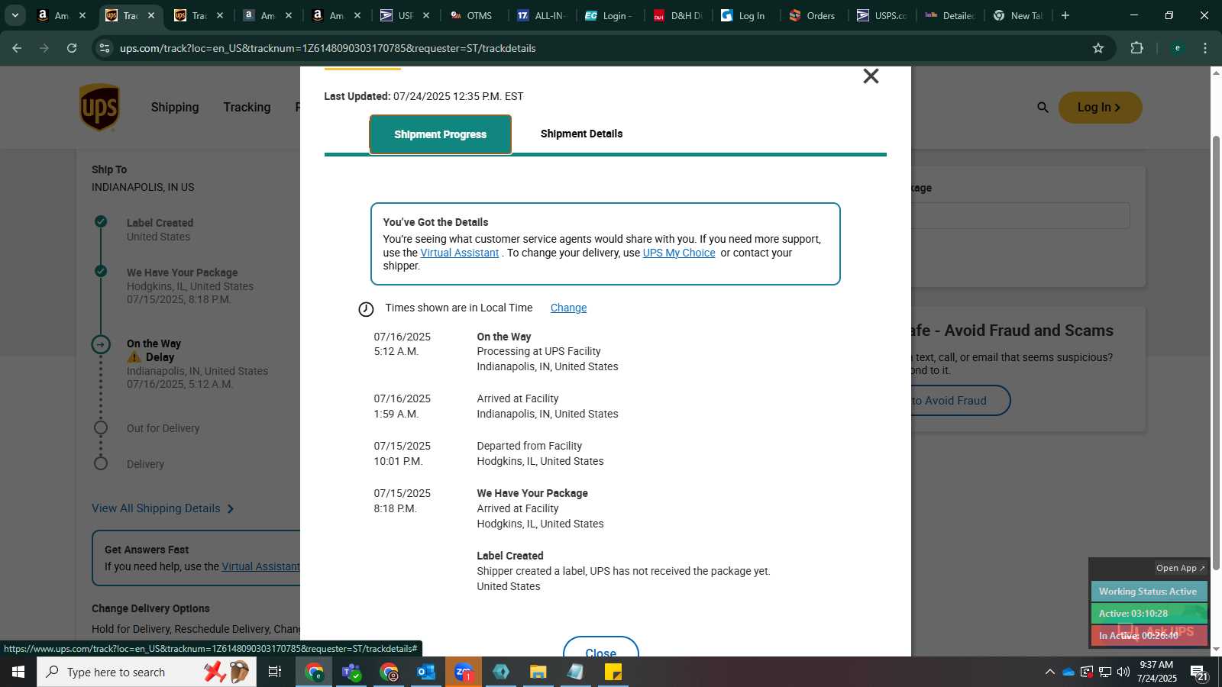Screen dimensions: 1222x687
Task: Switch to the ALL-IN browser tab
Action: pos(542,15)
